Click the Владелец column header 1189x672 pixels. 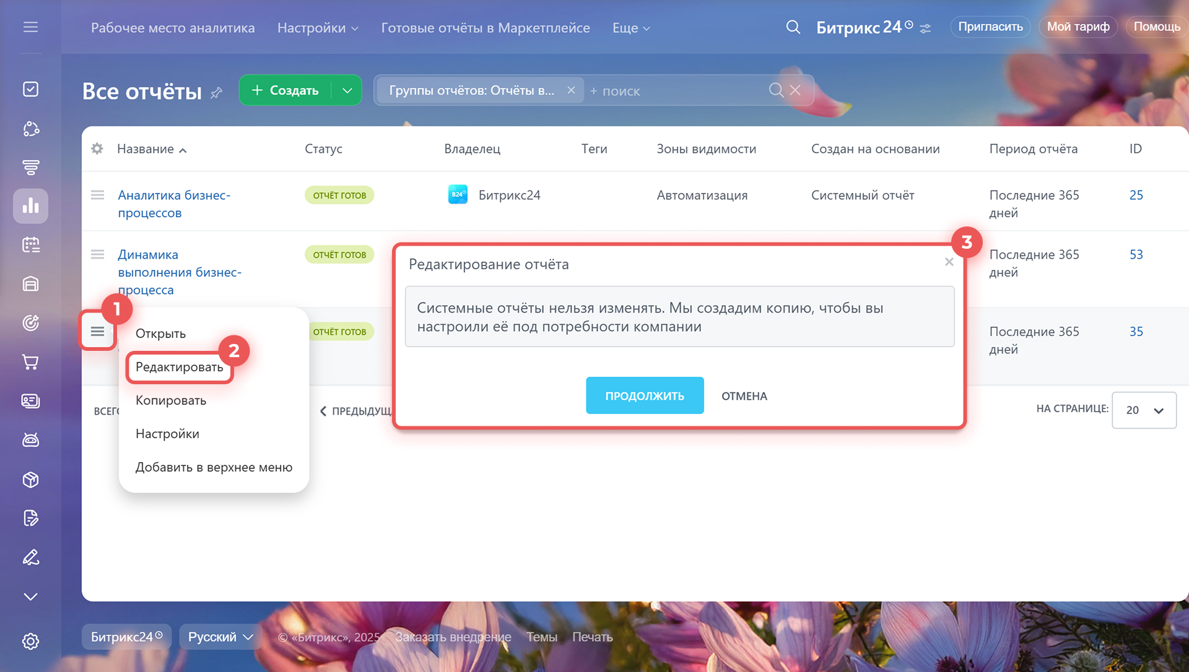point(472,149)
